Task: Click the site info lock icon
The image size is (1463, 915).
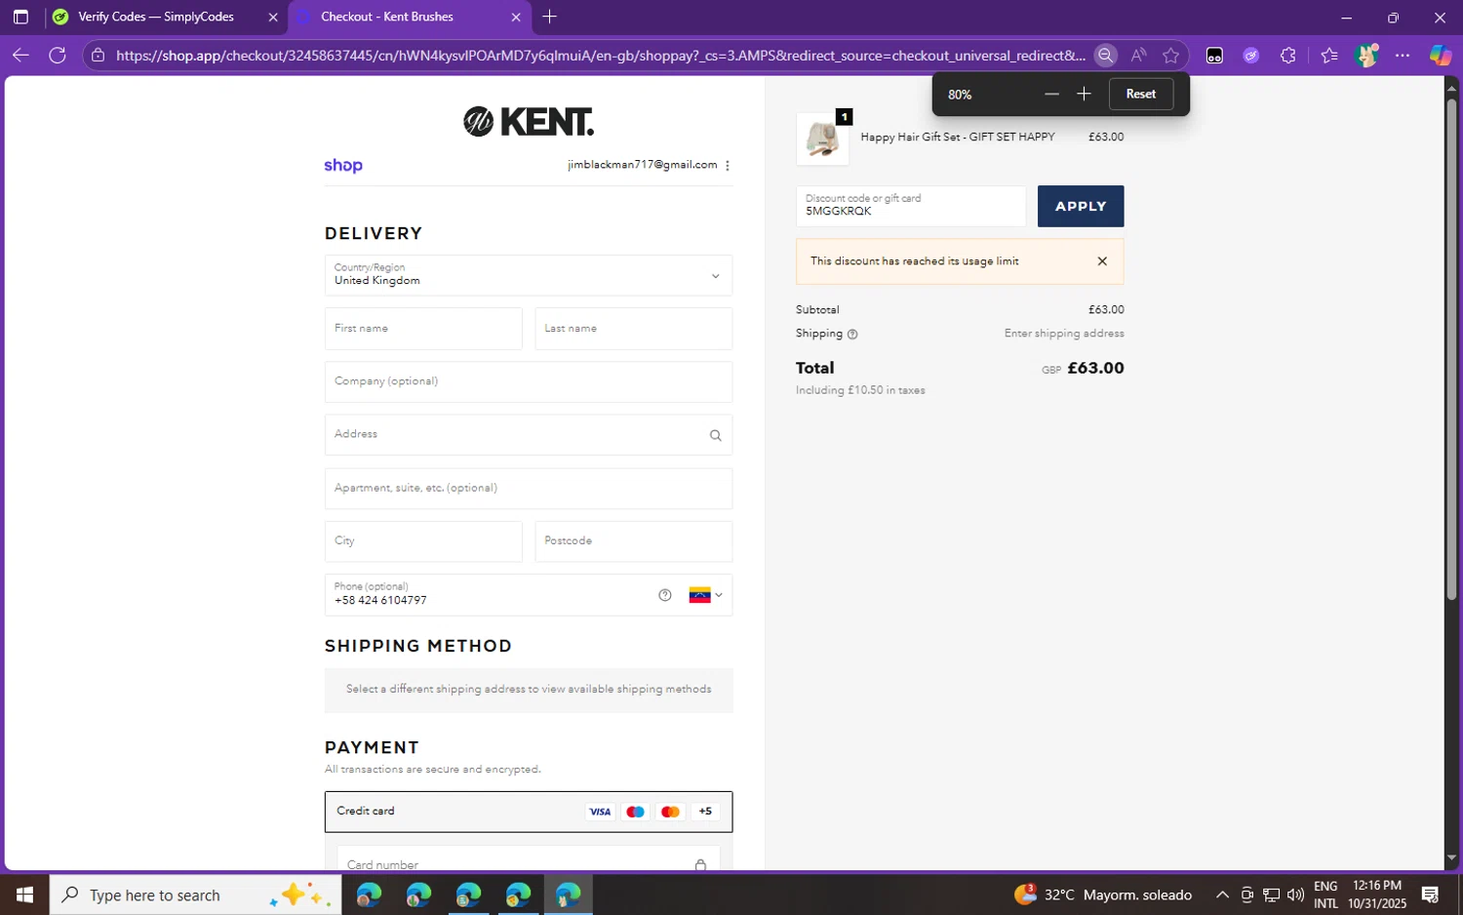Action: (98, 56)
